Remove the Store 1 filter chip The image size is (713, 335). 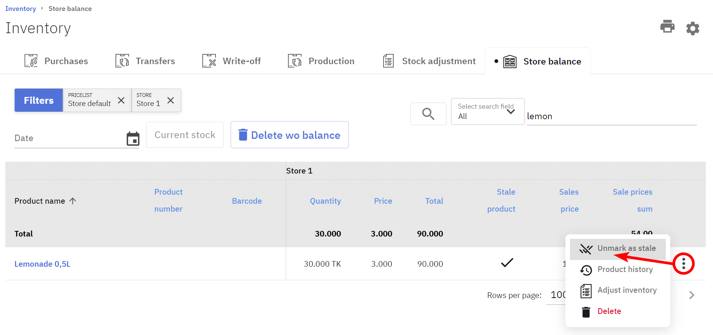coord(171,100)
